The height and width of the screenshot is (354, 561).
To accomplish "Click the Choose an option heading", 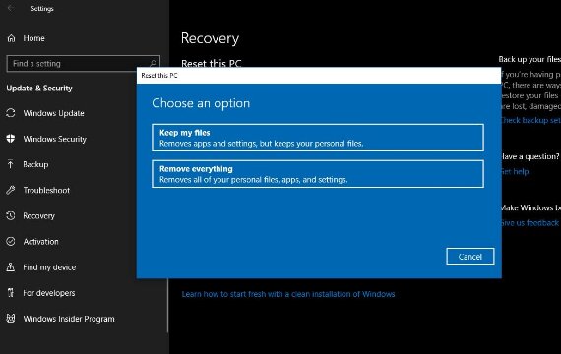I will pos(201,103).
